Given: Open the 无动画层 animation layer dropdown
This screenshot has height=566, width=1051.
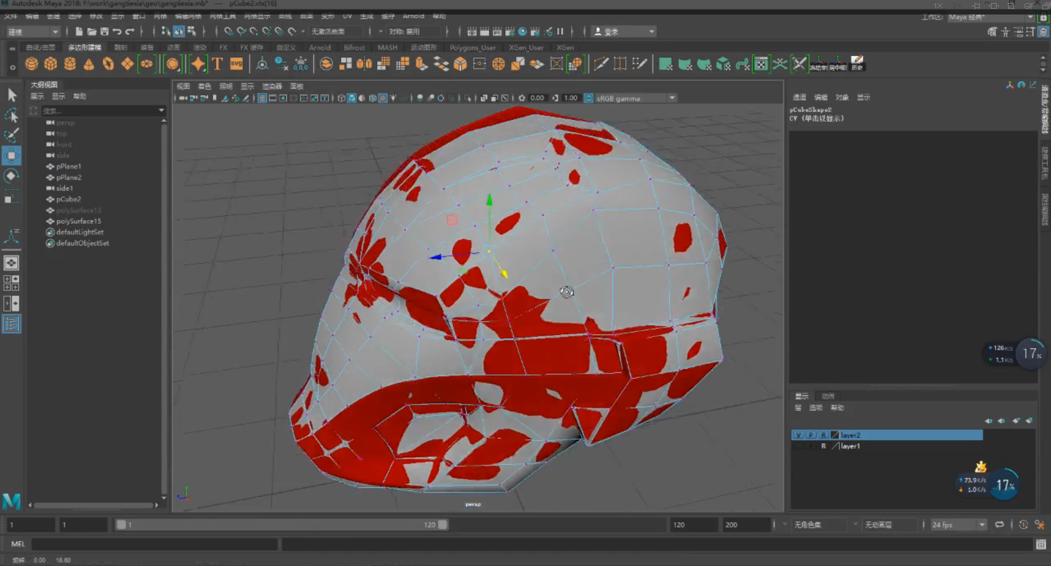Looking at the screenshot, I should 891,524.
